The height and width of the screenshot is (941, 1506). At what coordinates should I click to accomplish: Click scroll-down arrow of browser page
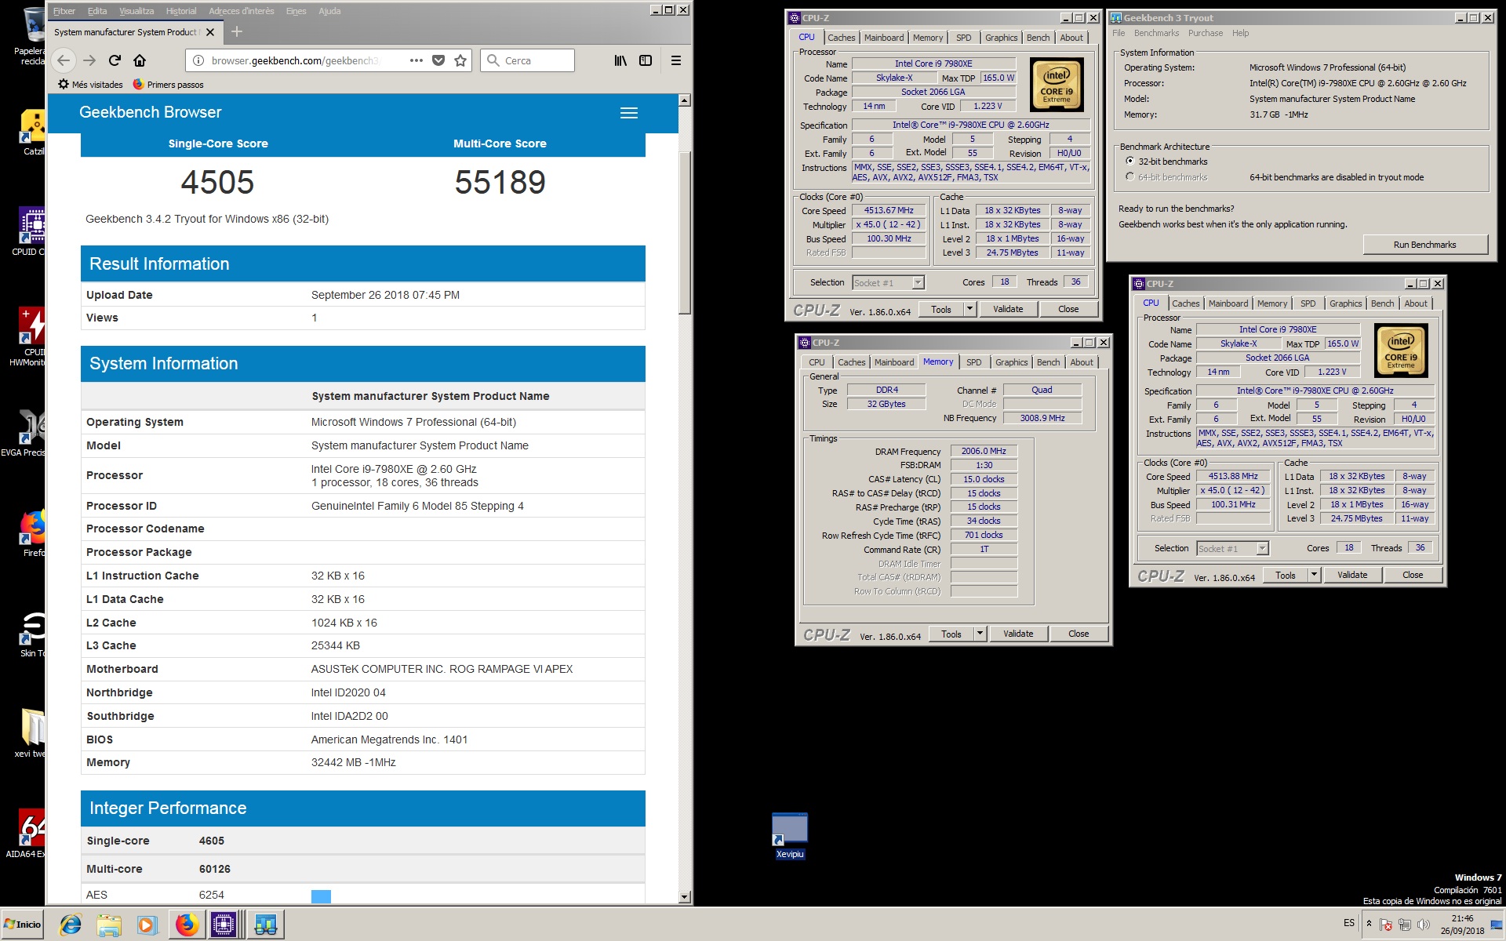tap(685, 896)
